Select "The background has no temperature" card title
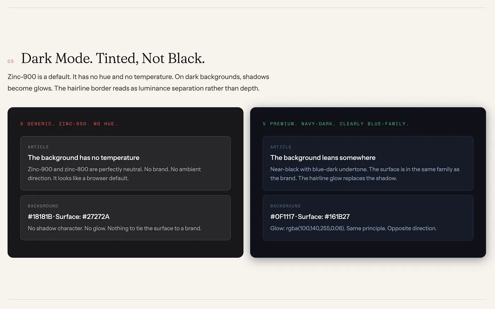This screenshot has width=495, height=309. pos(83,158)
